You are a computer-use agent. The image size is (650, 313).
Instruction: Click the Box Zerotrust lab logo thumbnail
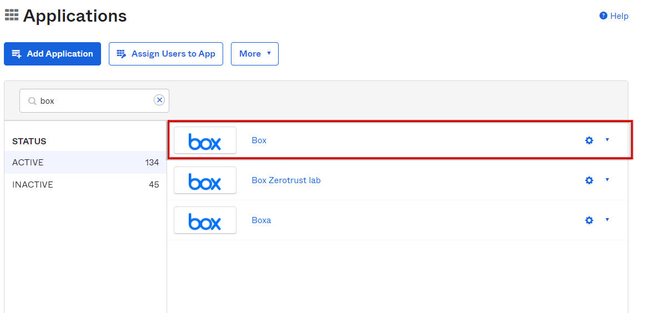(205, 180)
